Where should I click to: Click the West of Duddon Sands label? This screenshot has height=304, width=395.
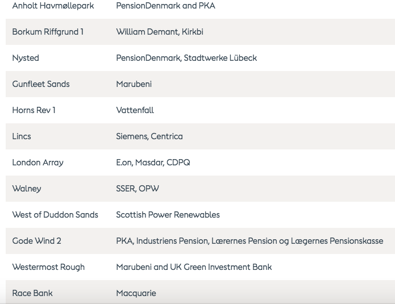pyautogui.click(x=55, y=215)
